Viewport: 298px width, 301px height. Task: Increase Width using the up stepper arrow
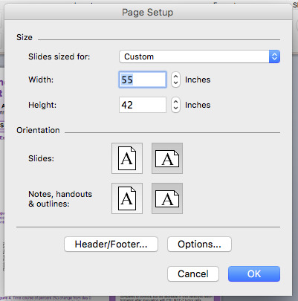pos(175,76)
